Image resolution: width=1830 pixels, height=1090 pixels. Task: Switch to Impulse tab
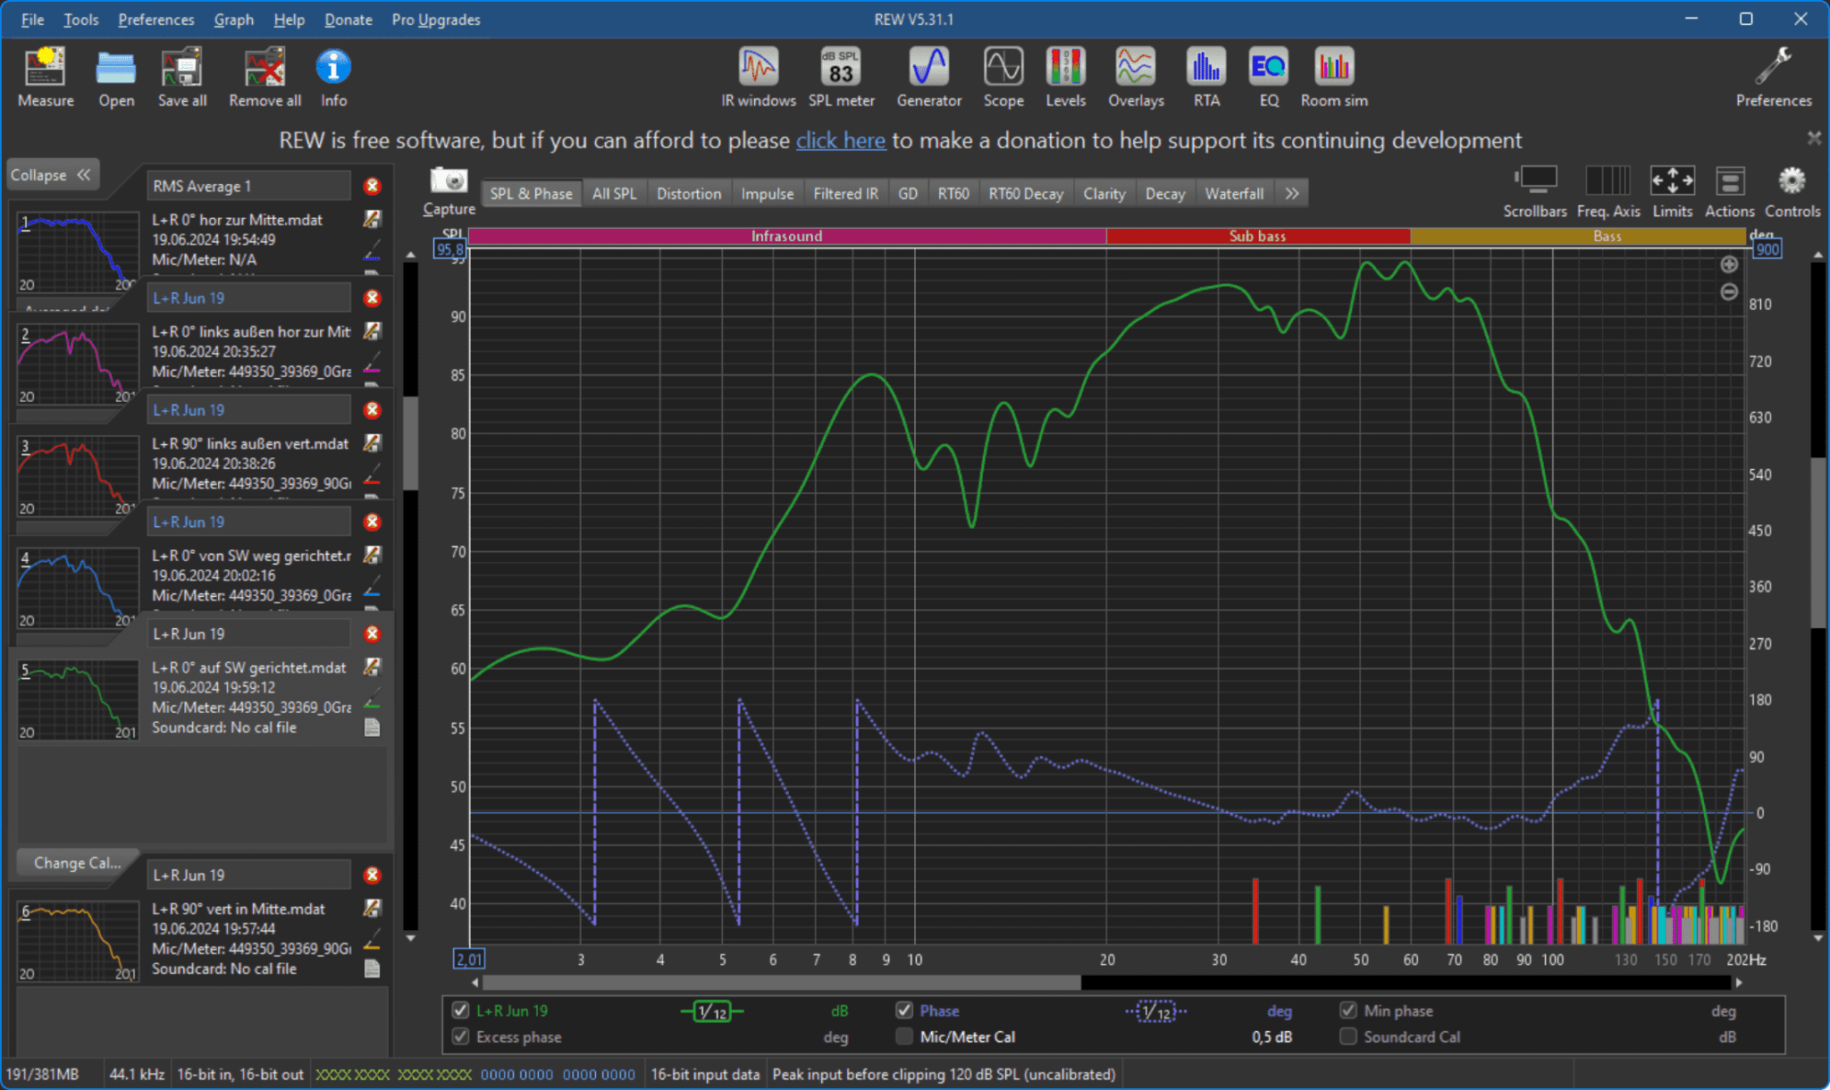click(767, 194)
